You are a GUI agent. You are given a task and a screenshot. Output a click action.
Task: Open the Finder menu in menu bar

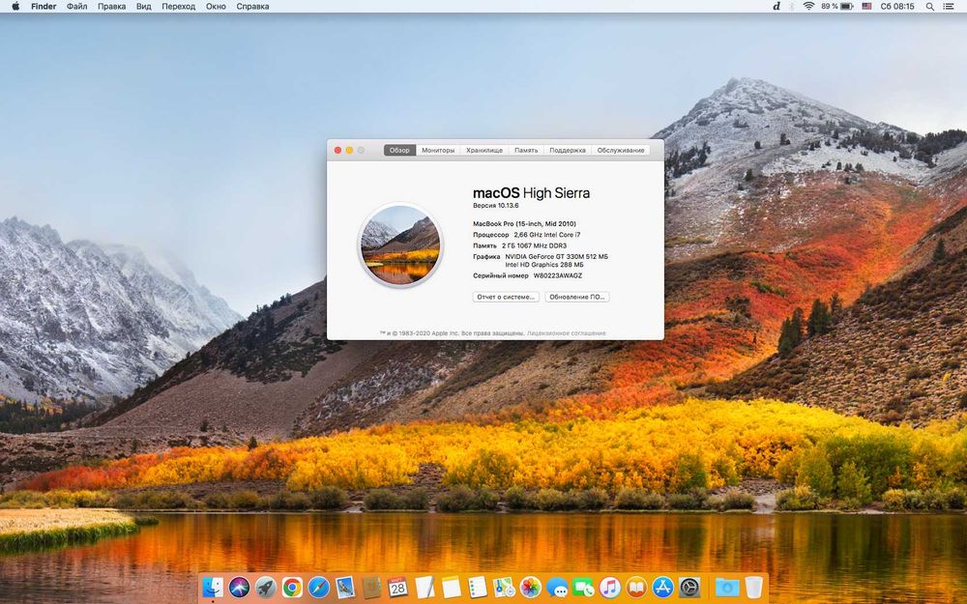click(44, 6)
